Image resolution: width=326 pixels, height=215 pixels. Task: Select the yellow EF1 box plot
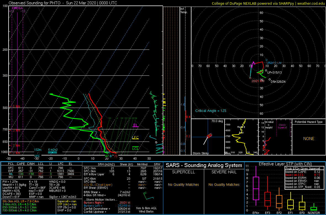click(291, 201)
